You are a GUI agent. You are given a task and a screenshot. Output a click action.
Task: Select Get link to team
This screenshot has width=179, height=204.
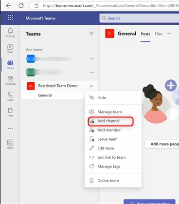coord(113,157)
